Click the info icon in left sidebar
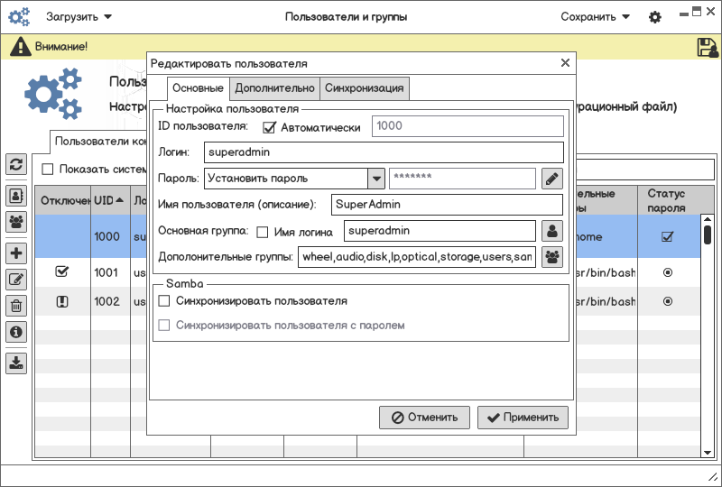This screenshot has height=487, width=722. 16,332
